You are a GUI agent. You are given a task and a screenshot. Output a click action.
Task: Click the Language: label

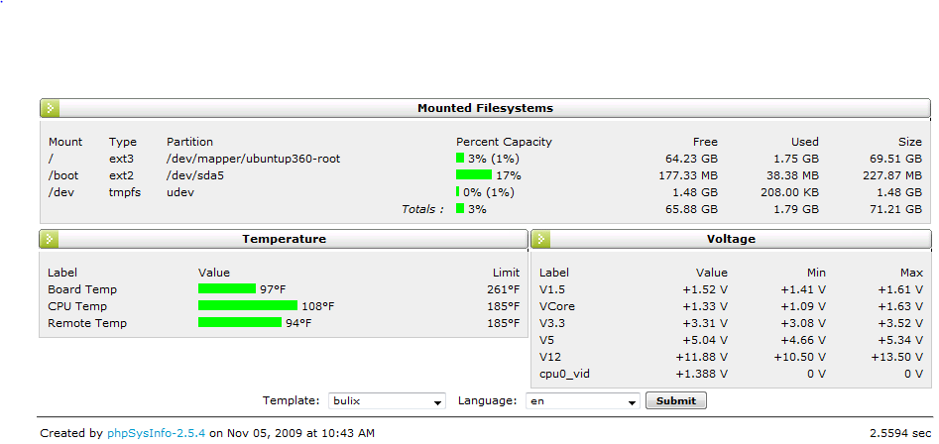[488, 401]
